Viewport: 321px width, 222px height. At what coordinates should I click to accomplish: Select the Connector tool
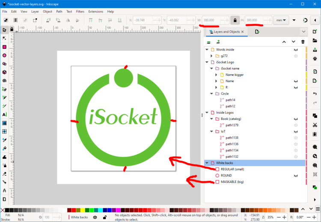pyautogui.click(x=4, y=182)
